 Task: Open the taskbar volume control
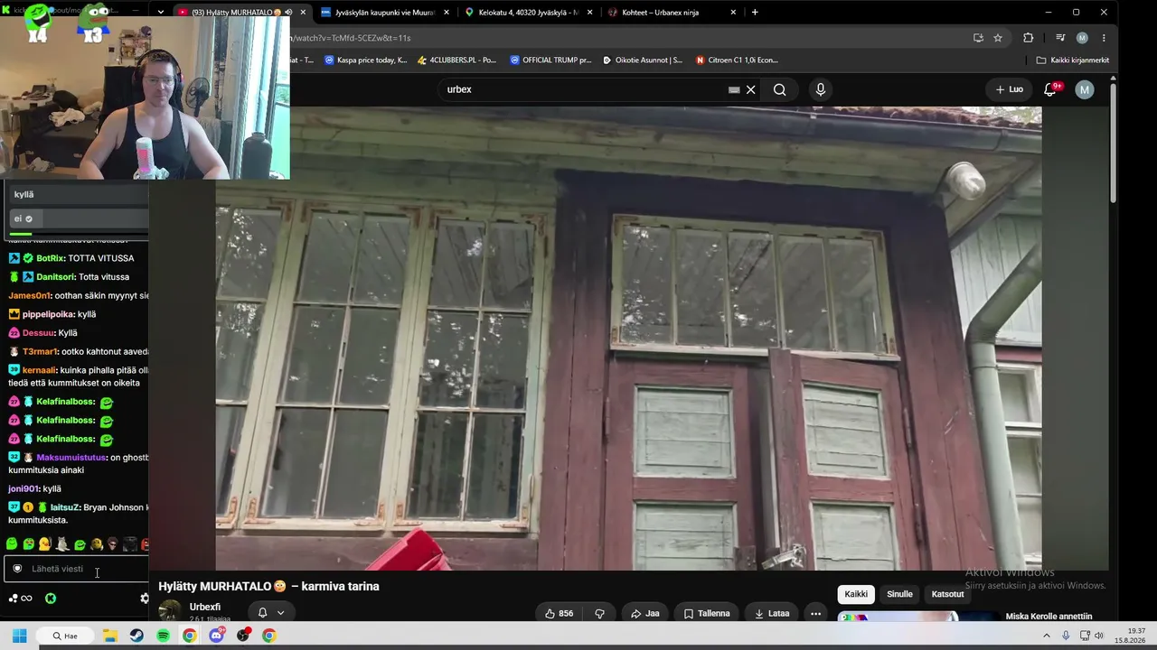click(1099, 636)
